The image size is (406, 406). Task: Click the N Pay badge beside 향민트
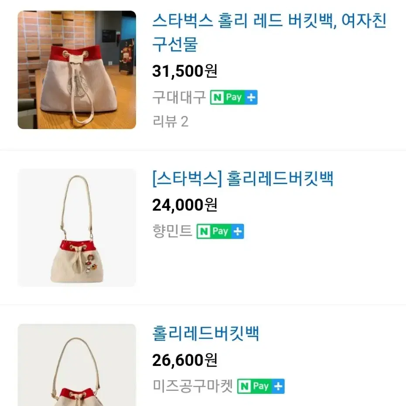point(220,231)
